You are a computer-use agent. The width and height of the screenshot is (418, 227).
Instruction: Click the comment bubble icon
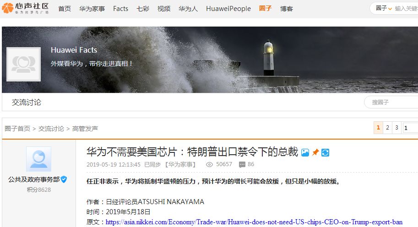[242, 165]
